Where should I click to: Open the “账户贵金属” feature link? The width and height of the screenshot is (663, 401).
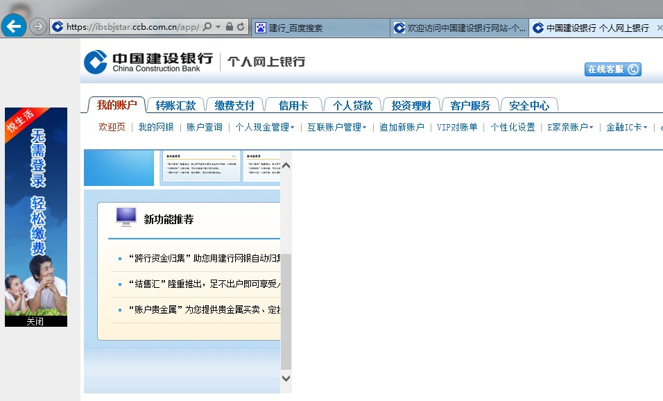(204, 309)
